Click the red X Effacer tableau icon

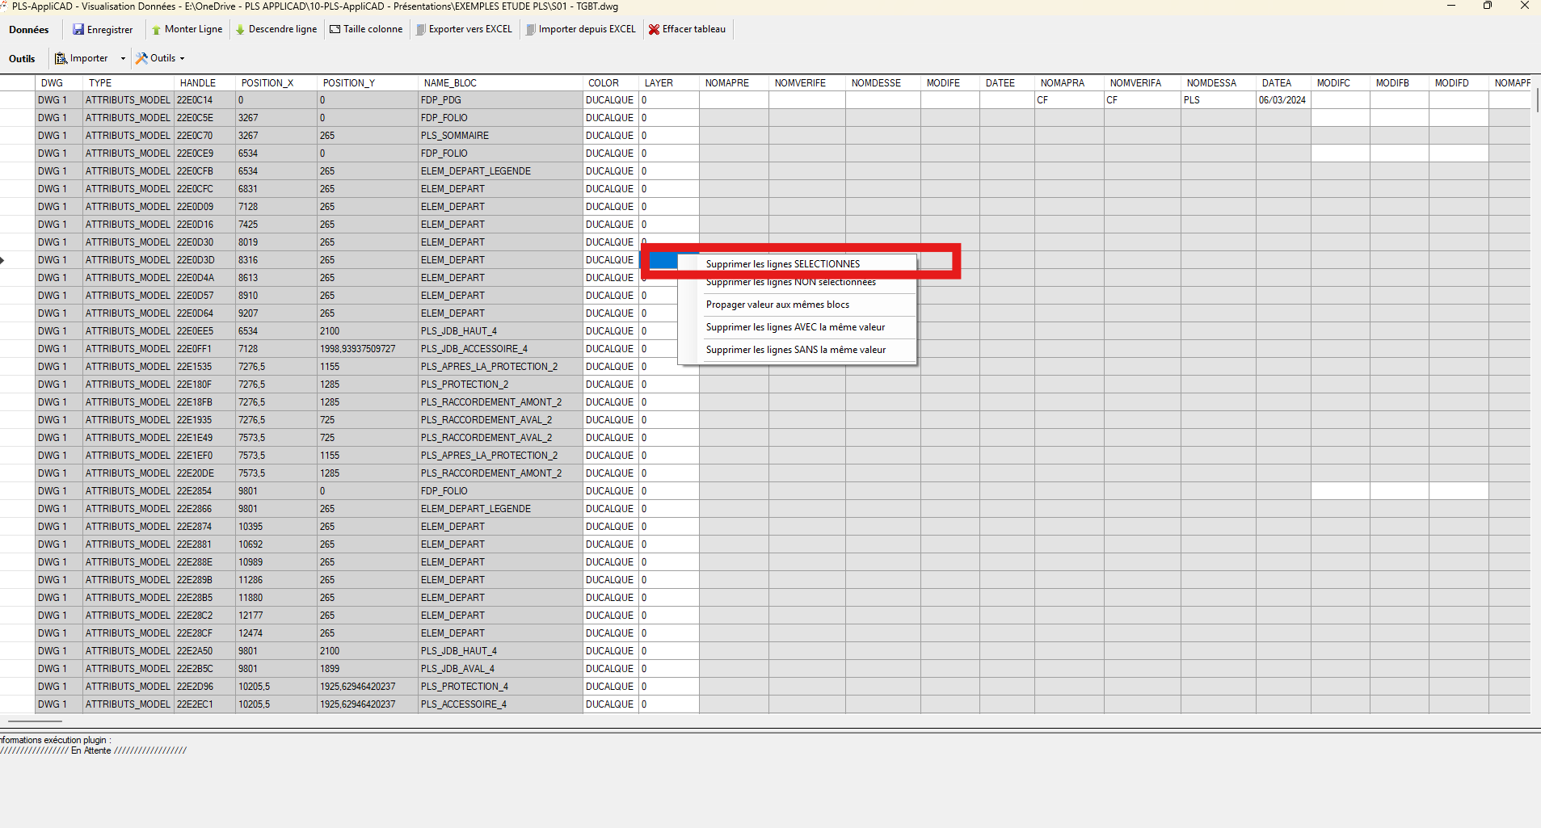(655, 30)
